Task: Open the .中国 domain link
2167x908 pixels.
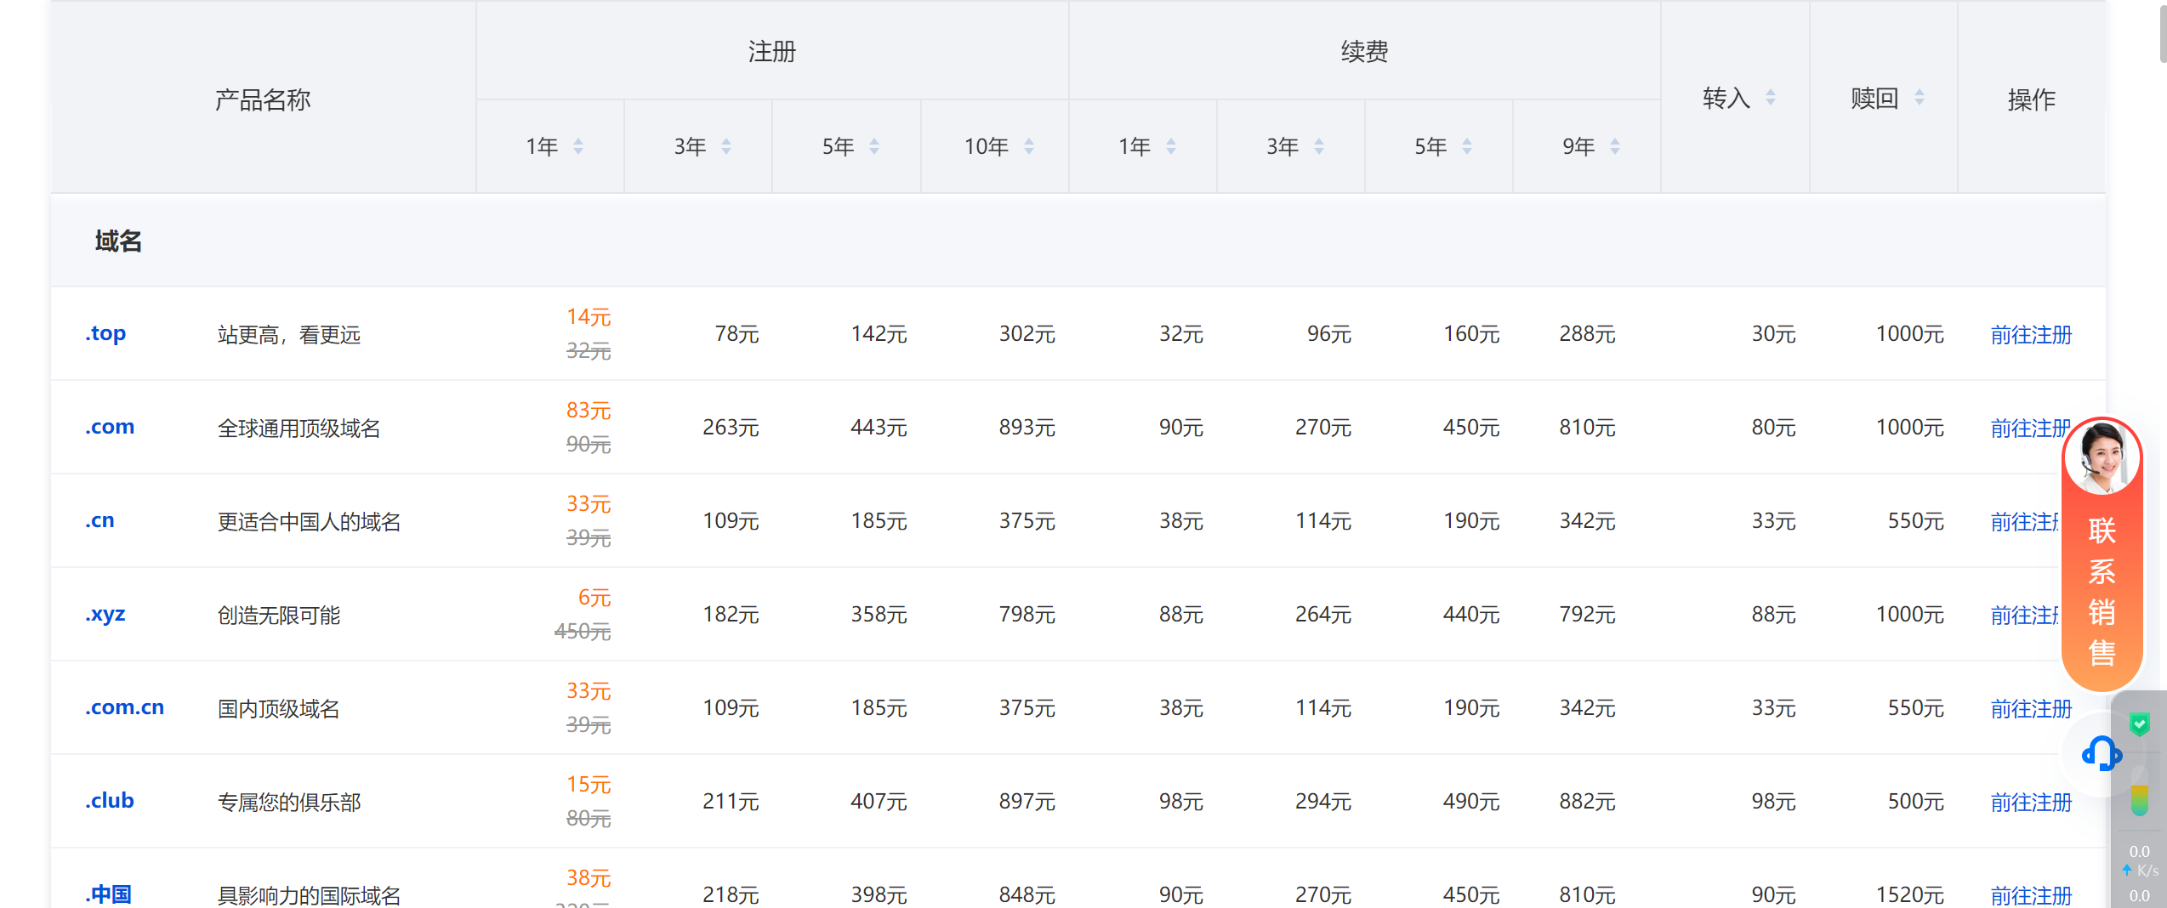Action: (108, 894)
